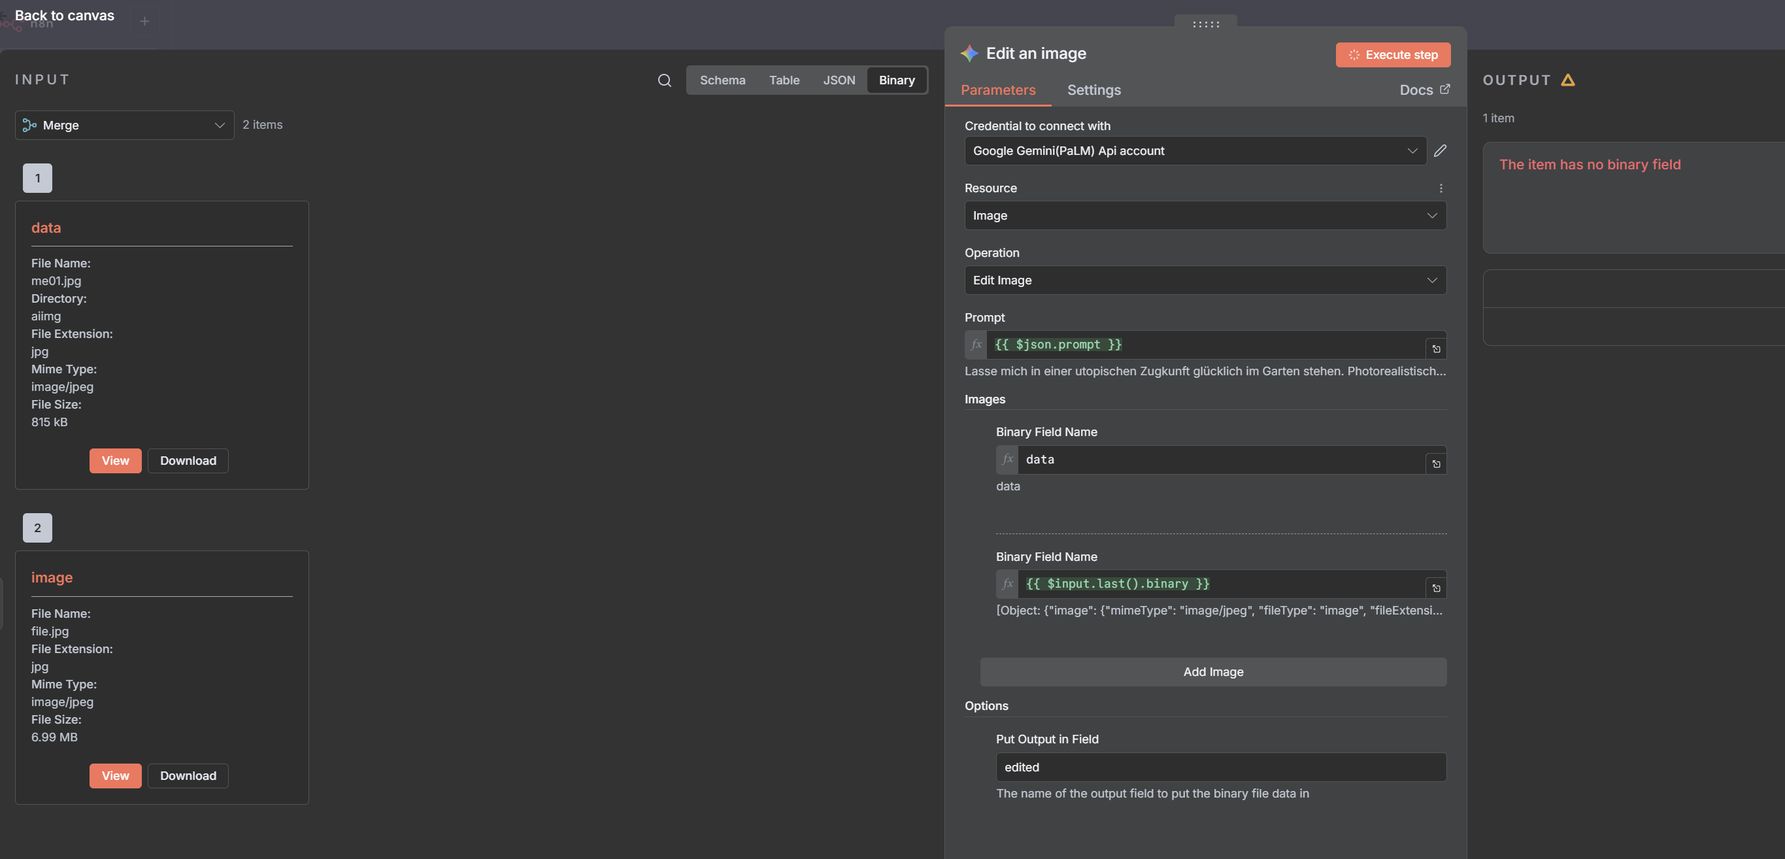Click the fx expression icon of the Prompt field
Screen dimensions: 1785x859
[976, 345]
